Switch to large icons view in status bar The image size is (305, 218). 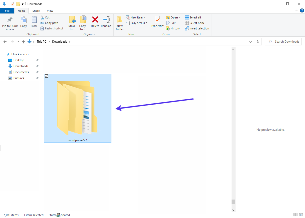[x=301, y=215]
